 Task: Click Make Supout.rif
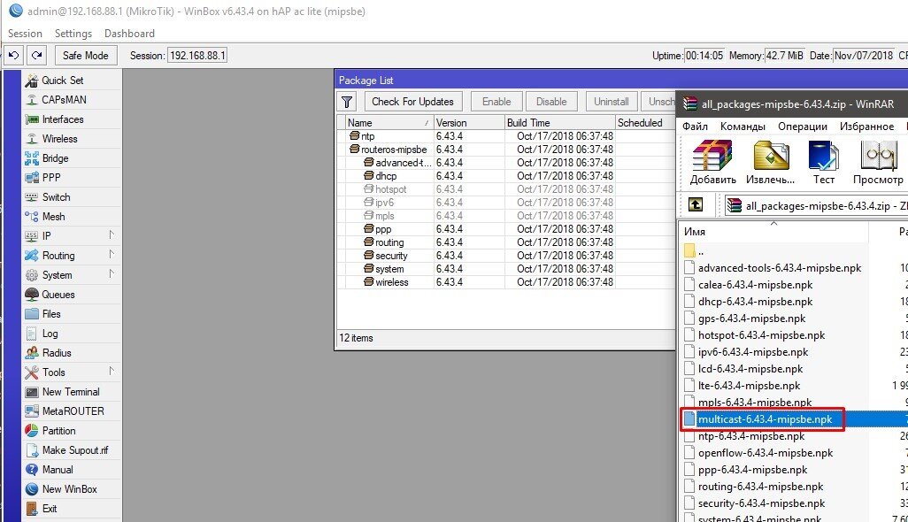click(x=72, y=450)
